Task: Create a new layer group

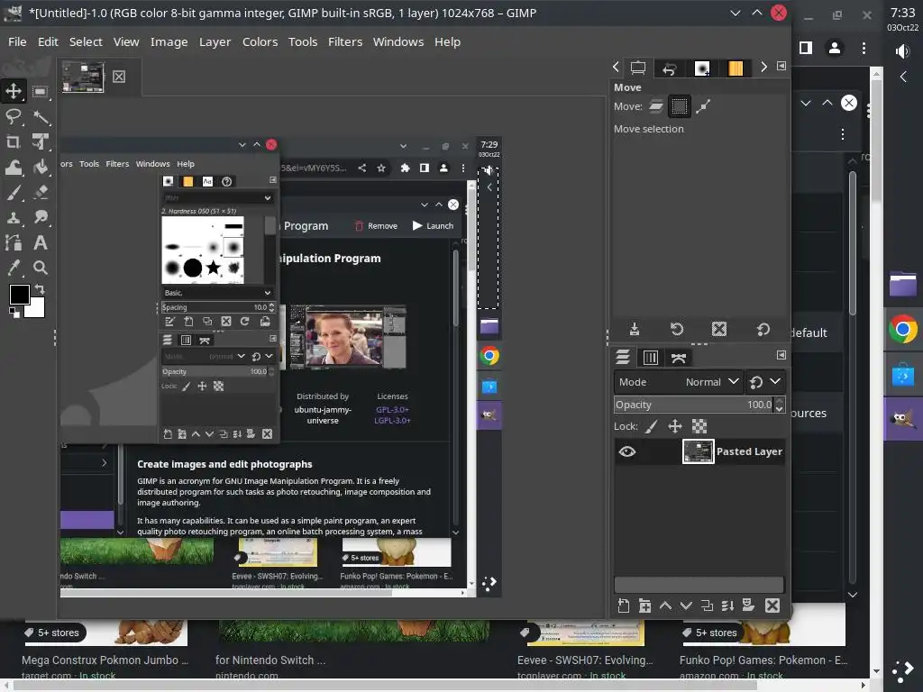Action: pos(645,605)
